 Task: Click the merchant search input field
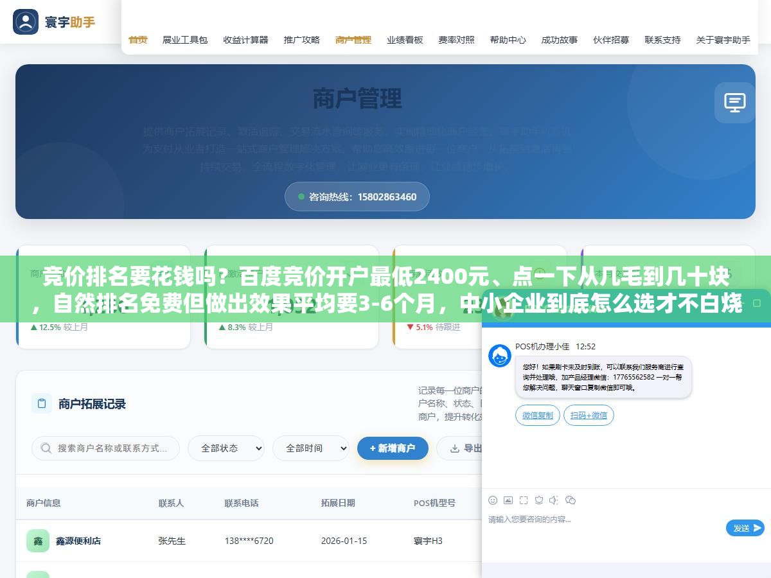click(x=106, y=448)
